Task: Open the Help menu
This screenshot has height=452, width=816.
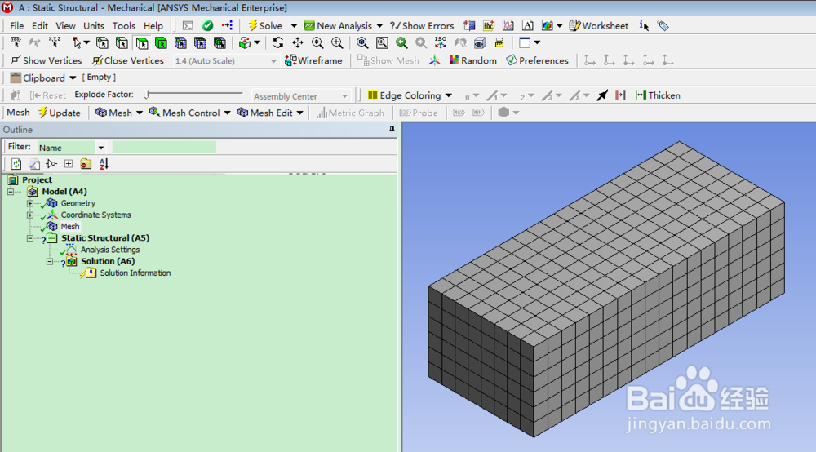Action: click(x=153, y=26)
